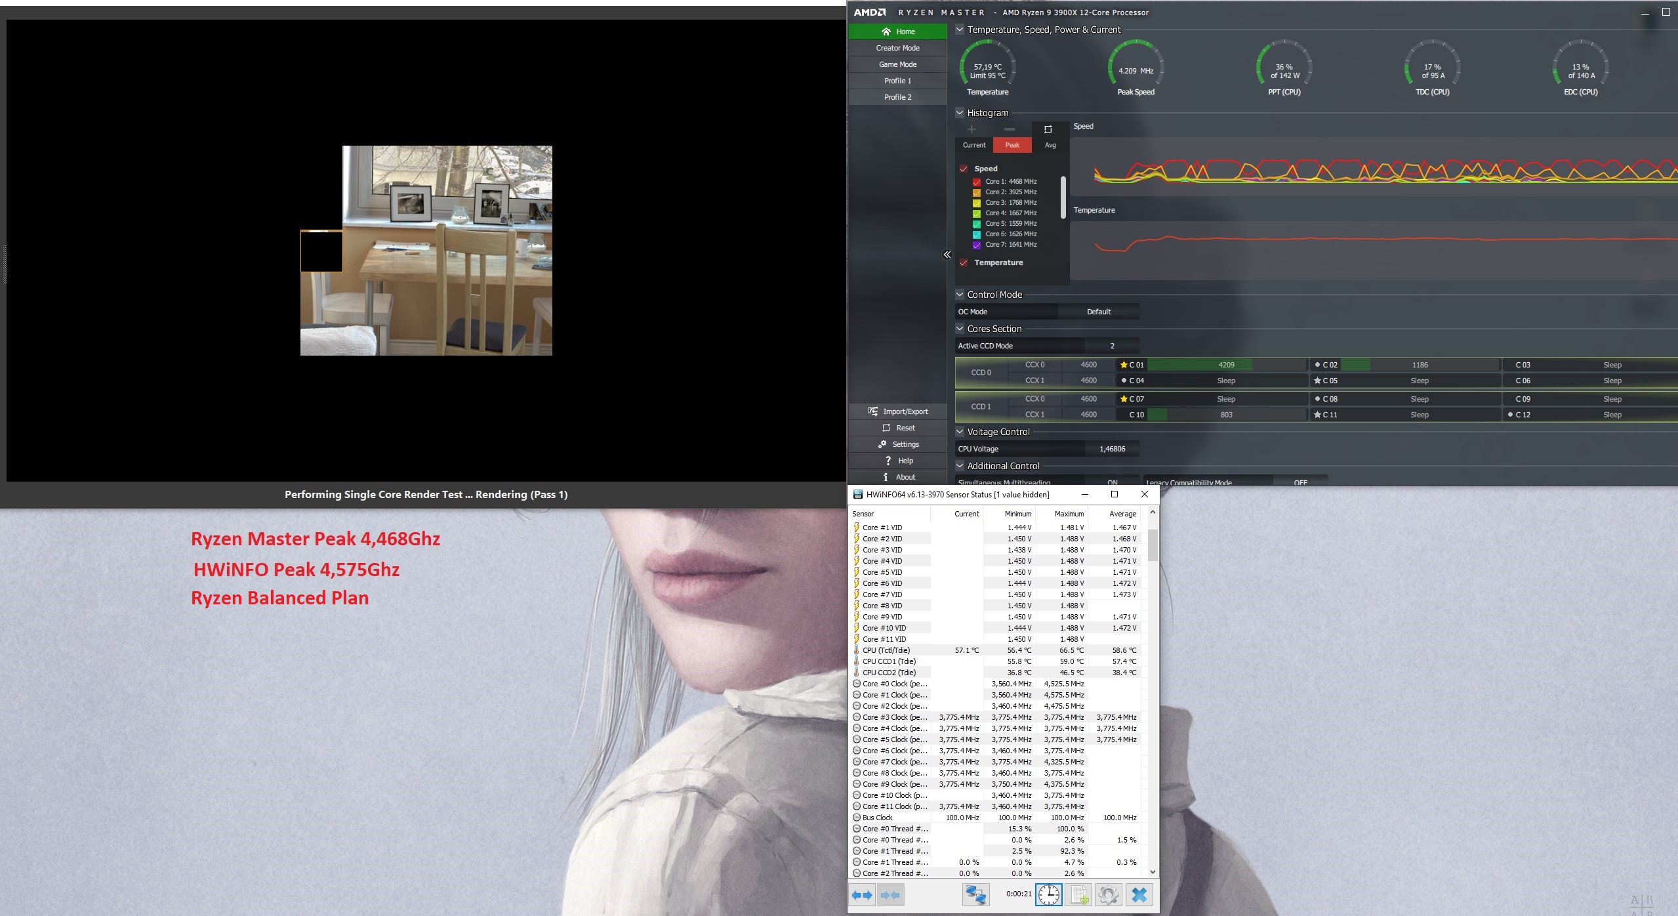Collapse the Cores Section
Viewport: 1678px width, 916px height.
(x=960, y=328)
